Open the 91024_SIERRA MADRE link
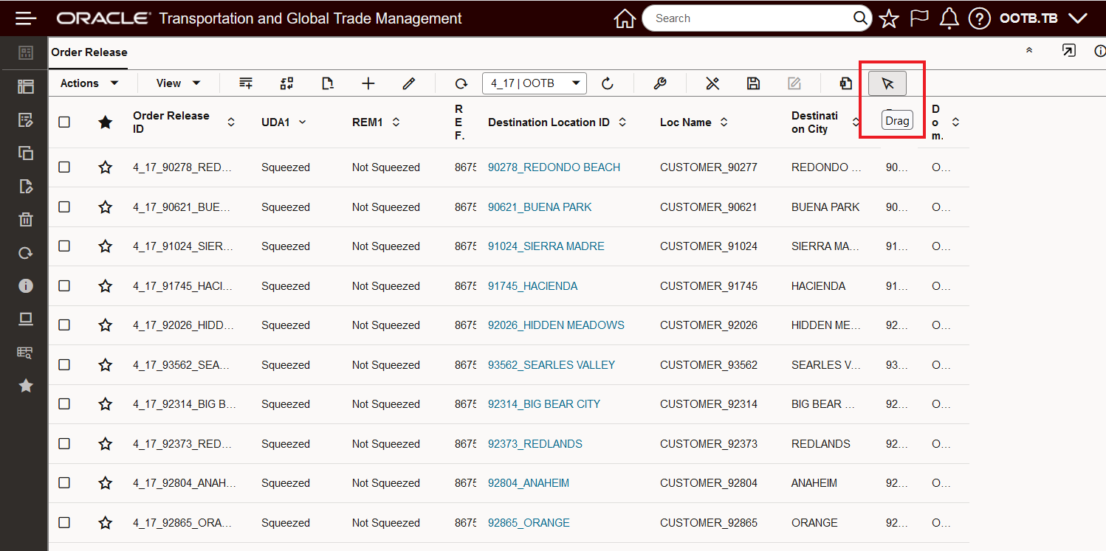The image size is (1106, 551). 546,246
